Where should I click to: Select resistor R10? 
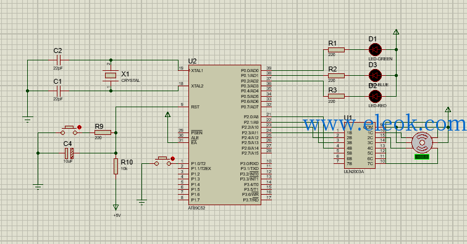coord(116,166)
